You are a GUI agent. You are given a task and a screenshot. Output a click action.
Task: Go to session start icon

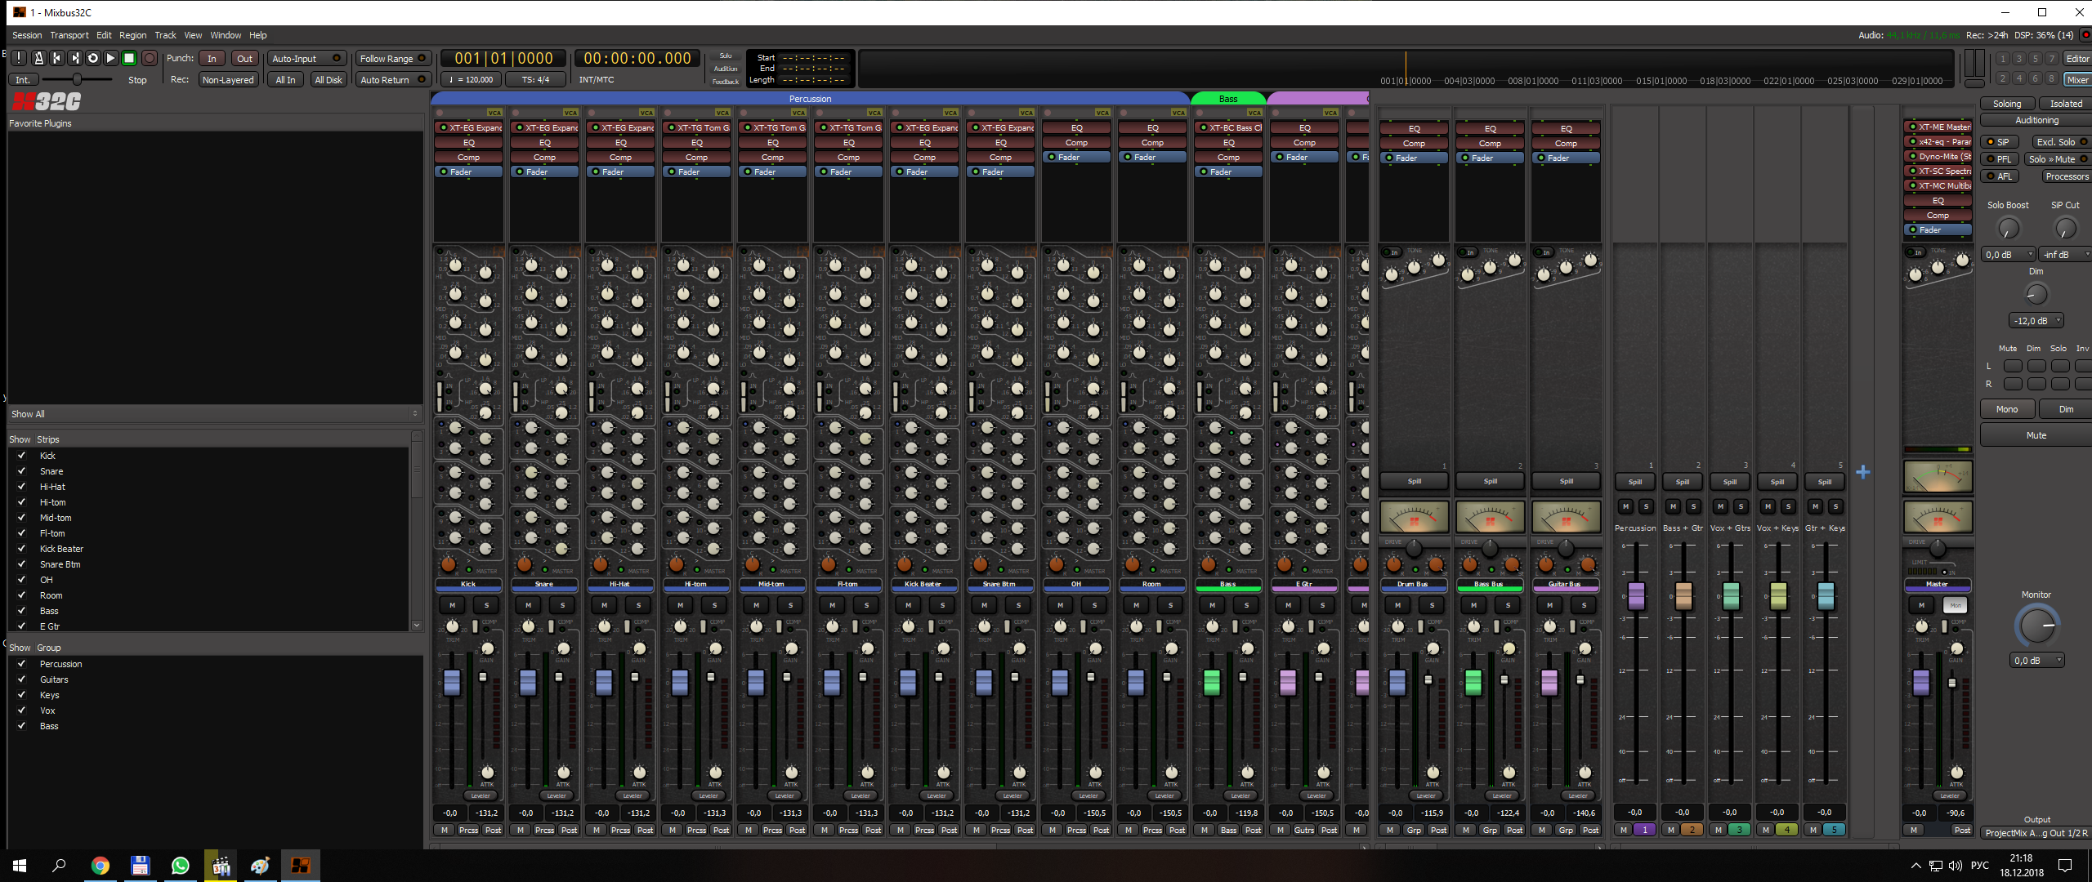[56, 58]
